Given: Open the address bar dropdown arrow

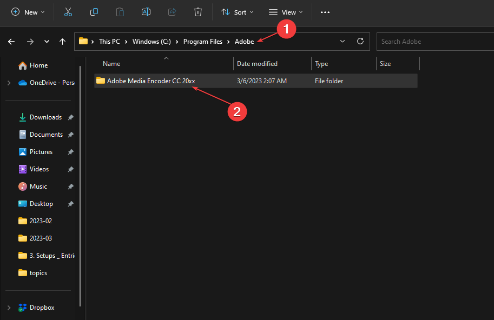Looking at the screenshot, I should [x=342, y=41].
